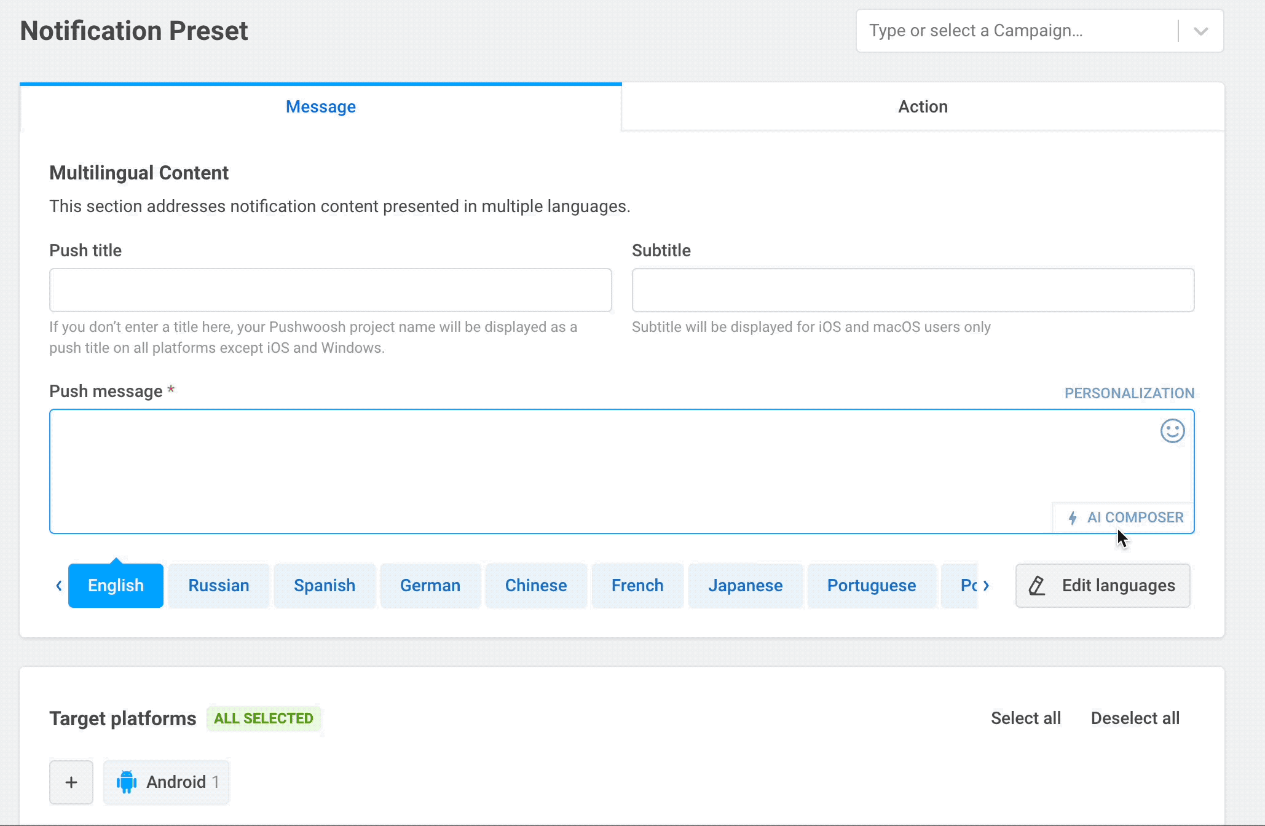The height and width of the screenshot is (826, 1265).
Task: Switch to the Action tab
Action: (923, 107)
